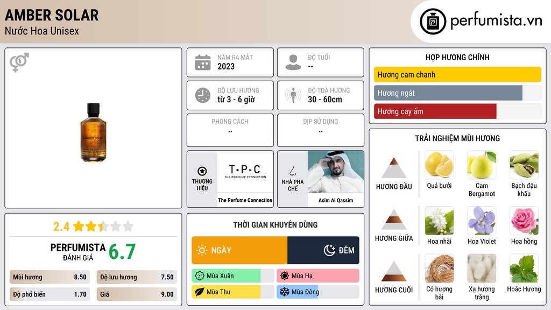Select the Xạ hương trắng musk image
Image resolution: width=551 pixels, height=310 pixels.
[x=482, y=268]
